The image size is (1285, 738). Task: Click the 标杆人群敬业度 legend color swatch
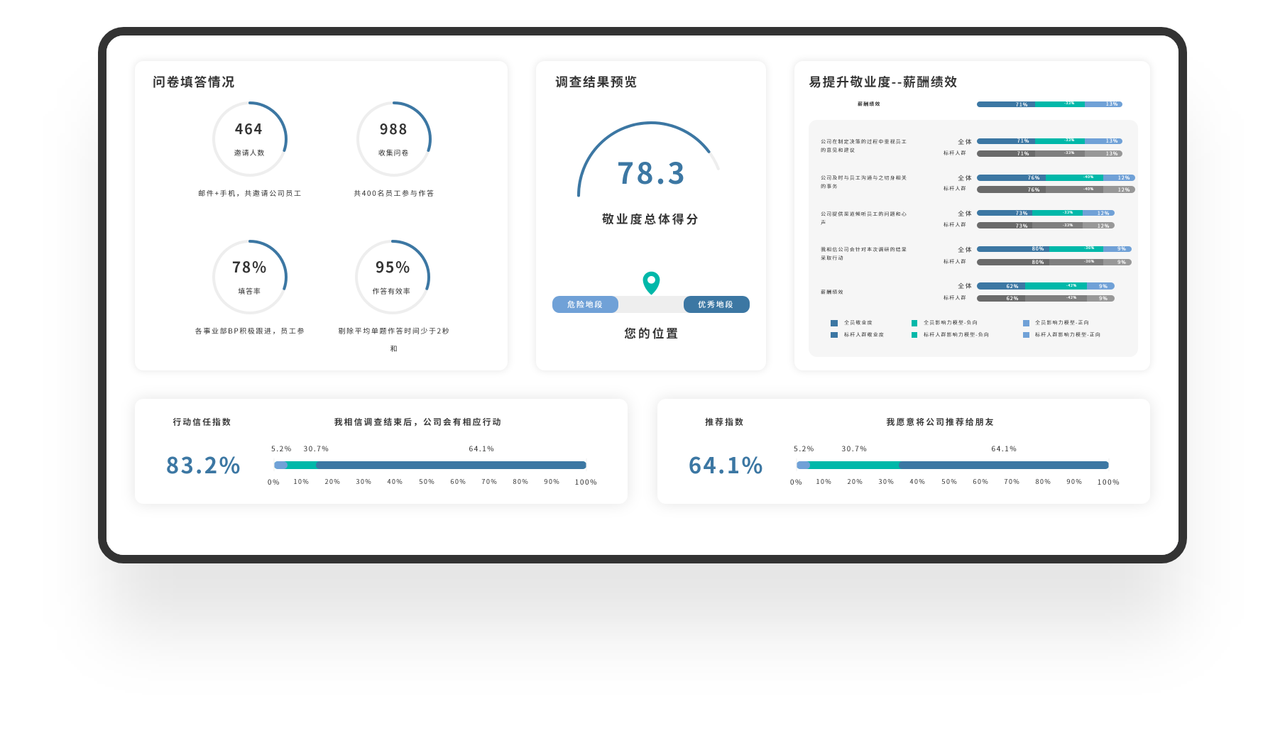point(834,335)
